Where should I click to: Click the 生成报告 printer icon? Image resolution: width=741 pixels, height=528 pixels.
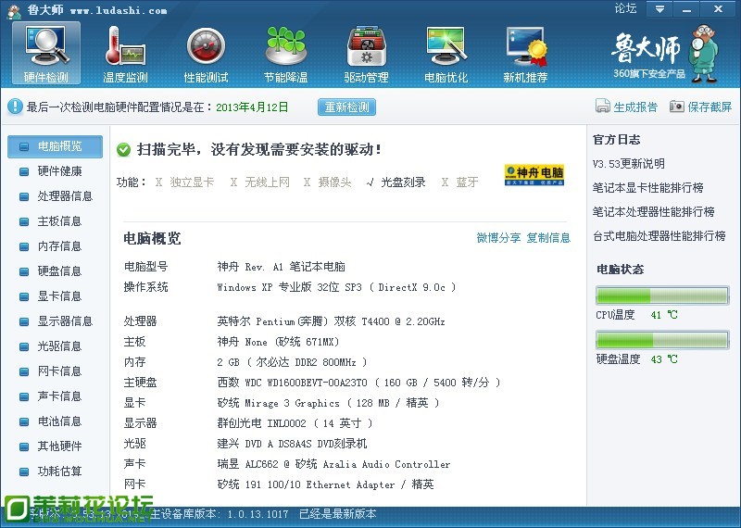[x=603, y=107]
